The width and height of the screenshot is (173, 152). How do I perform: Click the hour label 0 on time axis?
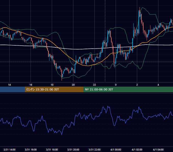(x=116, y=85)
